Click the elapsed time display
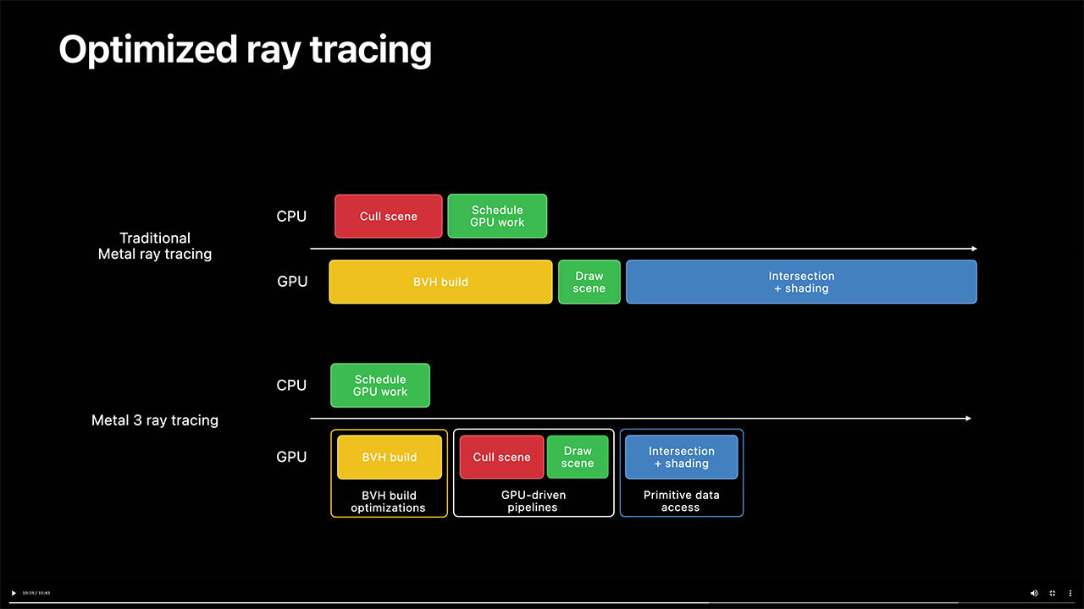 pyautogui.click(x=37, y=593)
